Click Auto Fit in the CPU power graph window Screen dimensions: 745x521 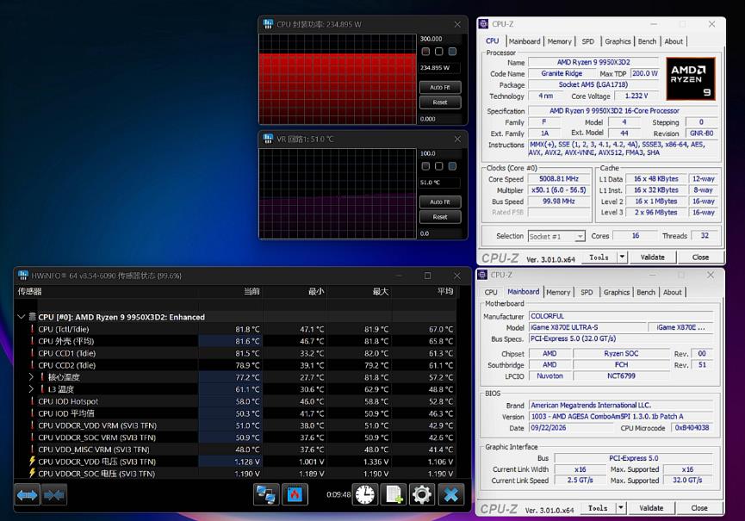point(440,87)
